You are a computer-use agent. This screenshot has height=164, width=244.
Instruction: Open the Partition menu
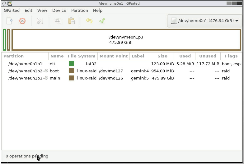pos(80,11)
